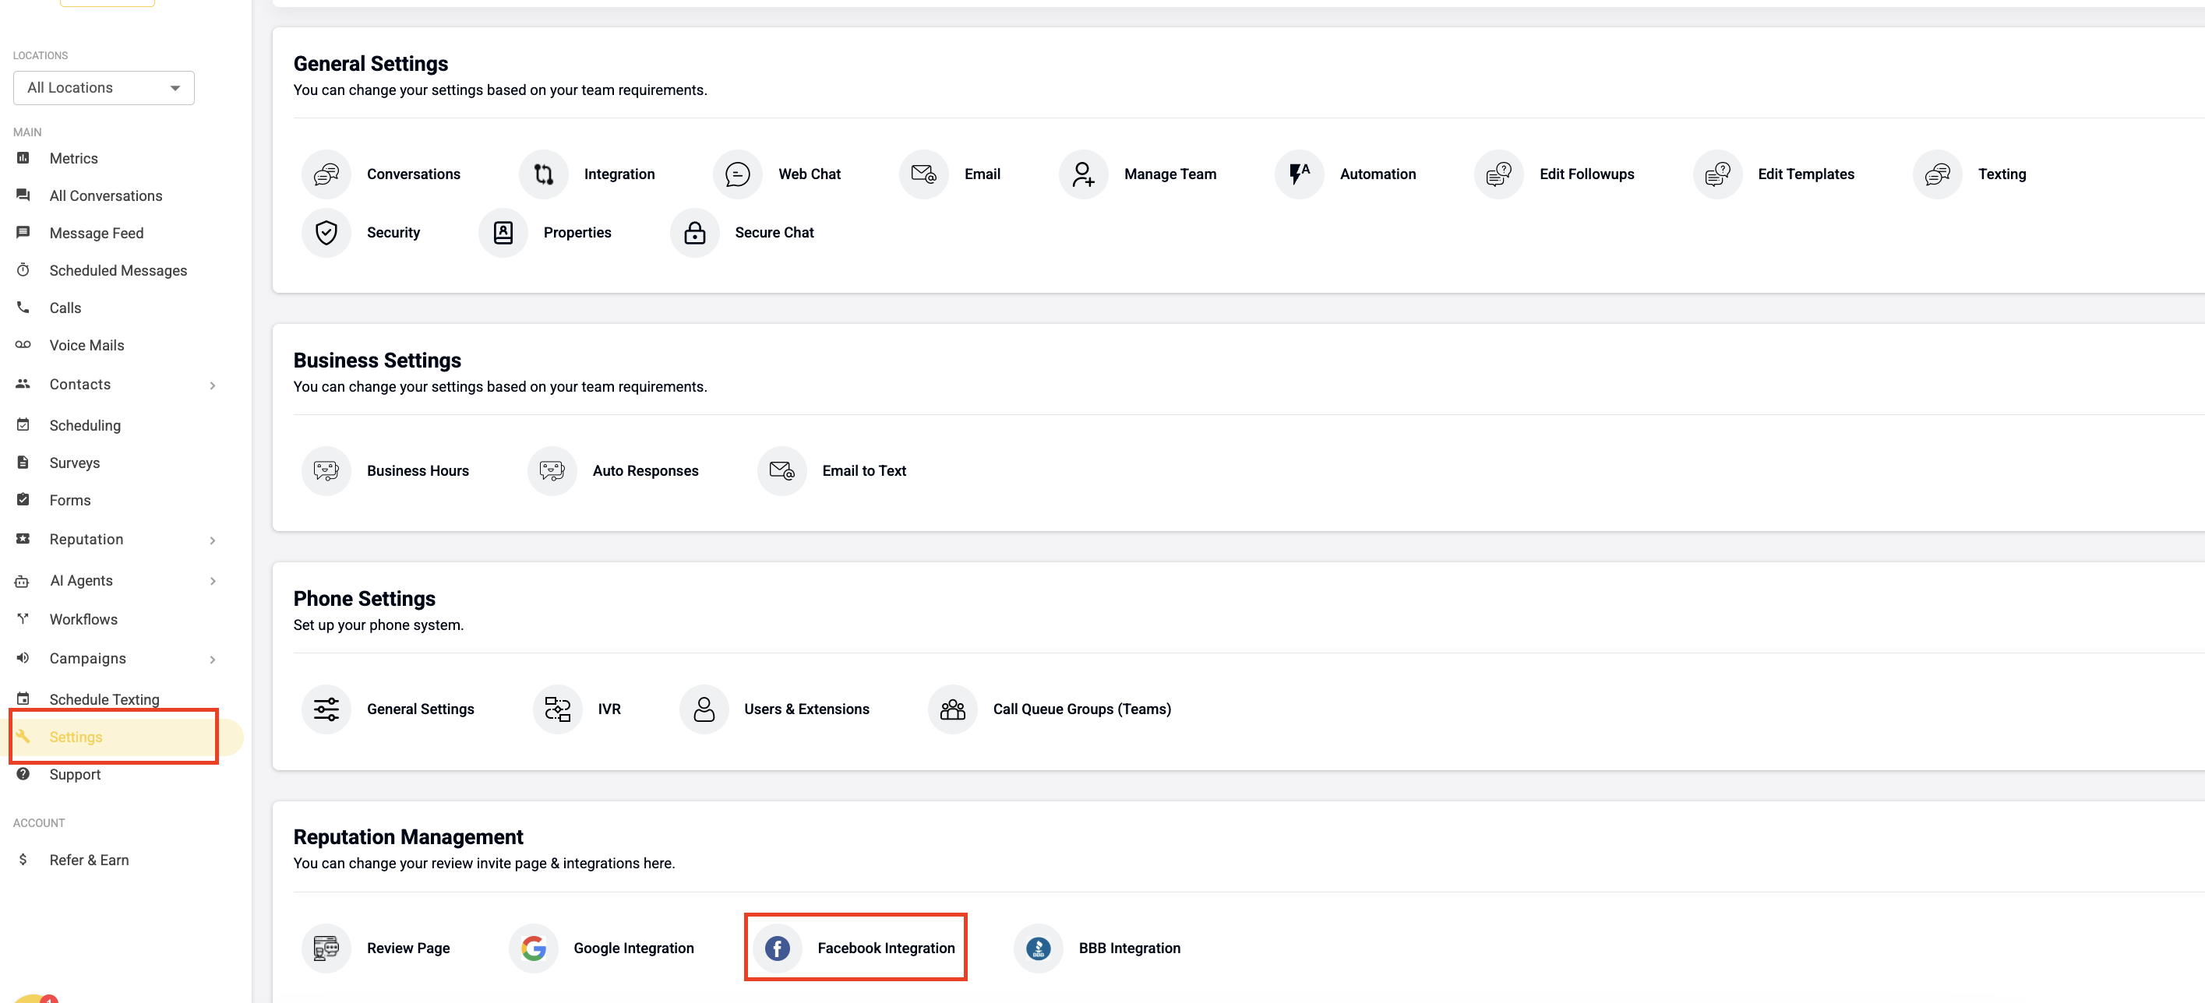Open Scheduling in sidebar
Screen dimensions: 2205x1003
coord(85,425)
